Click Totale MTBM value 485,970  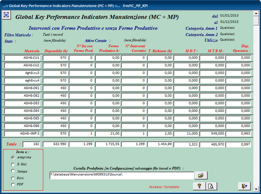click(x=212, y=144)
